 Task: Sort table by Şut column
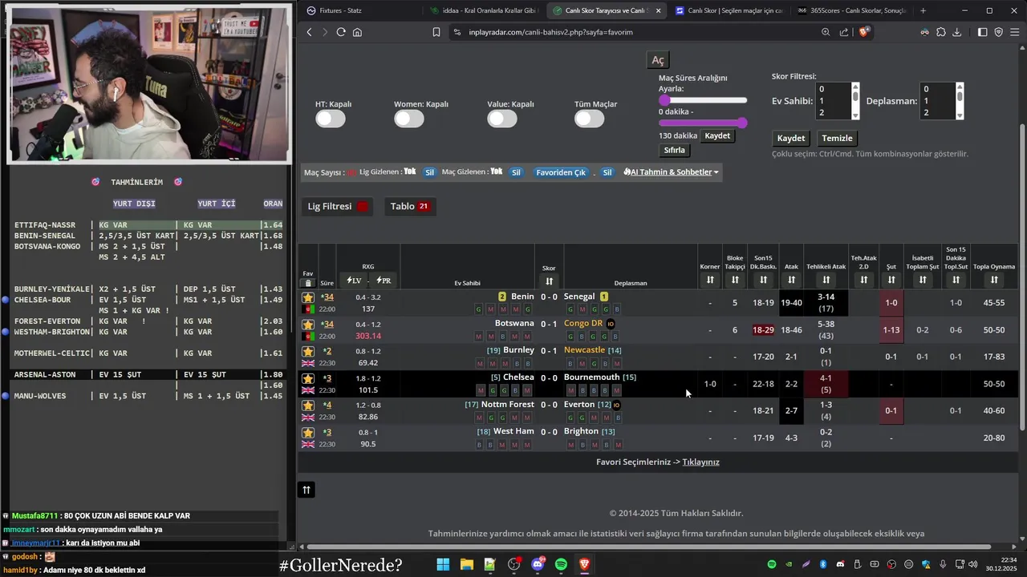click(891, 280)
